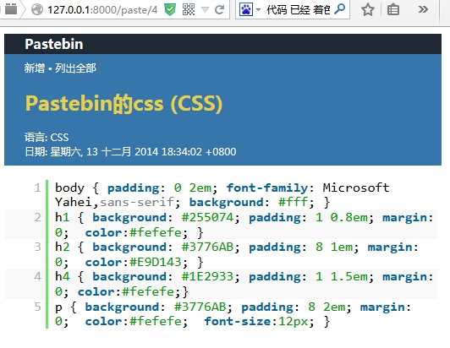Screen dimensions: 450x348
Task: Click the font-family property on line 1
Action: click(267, 188)
